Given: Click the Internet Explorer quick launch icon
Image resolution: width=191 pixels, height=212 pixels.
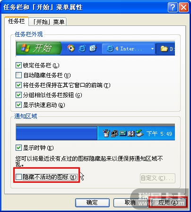Looking at the screenshot, I should [x=82, y=49].
